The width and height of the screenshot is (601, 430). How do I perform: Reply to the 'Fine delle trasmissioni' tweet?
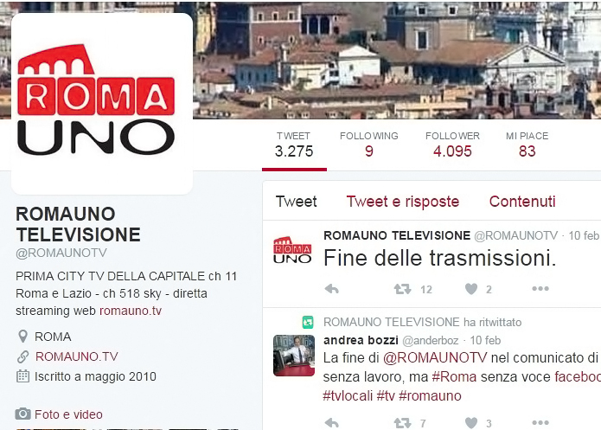point(331,289)
